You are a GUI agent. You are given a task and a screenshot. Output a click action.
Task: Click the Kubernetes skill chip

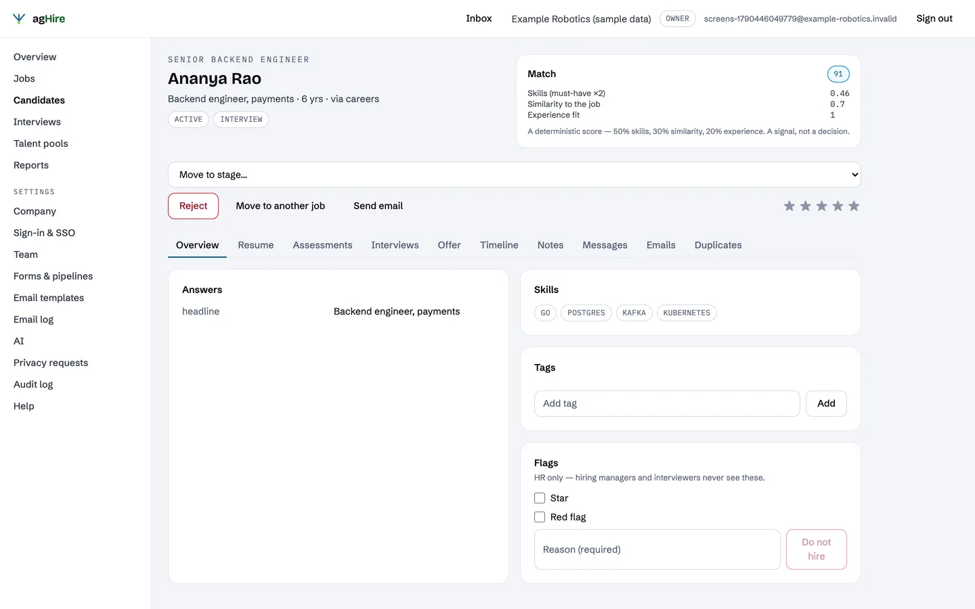(x=687, y=313)
